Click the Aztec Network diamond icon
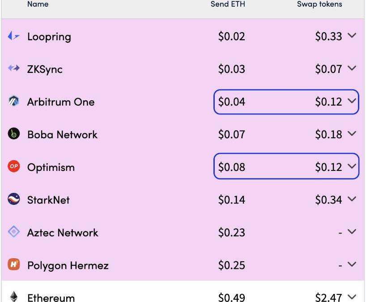This screenshot has height=302, width=366. tap(14, 232)
